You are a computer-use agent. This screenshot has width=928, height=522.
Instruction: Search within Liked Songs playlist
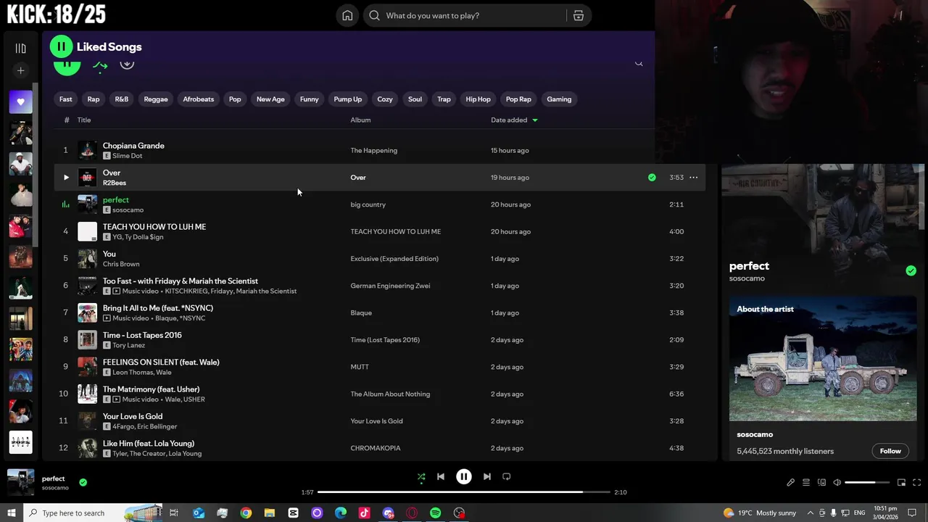pyautogui.click(x=639, y=63)
